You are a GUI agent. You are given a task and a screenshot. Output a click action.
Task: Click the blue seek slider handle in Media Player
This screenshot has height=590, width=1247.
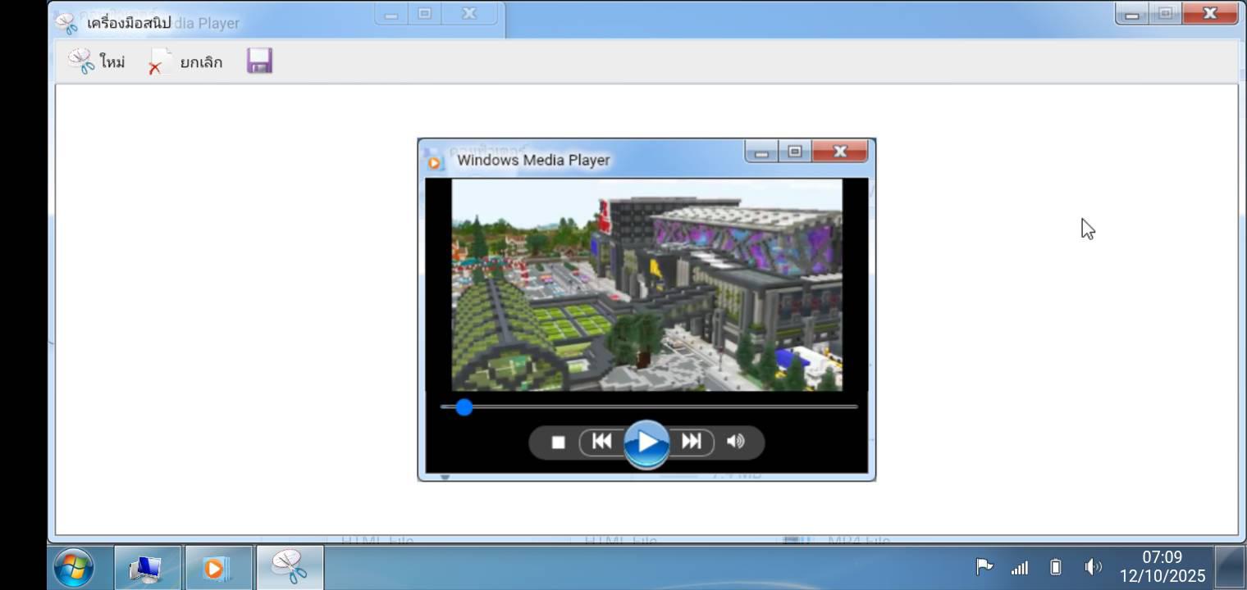pyautogui.click(x=464, y=407)
